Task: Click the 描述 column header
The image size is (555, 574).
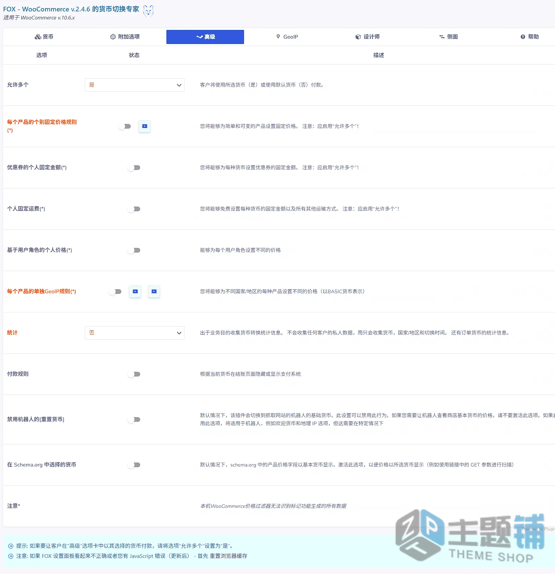Action: 379,55
